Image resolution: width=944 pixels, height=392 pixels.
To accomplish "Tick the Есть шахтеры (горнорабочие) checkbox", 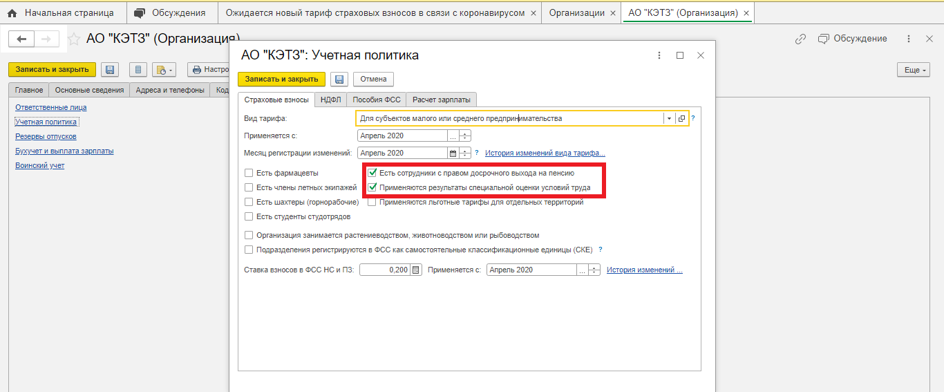I will [x=249, y=202].
